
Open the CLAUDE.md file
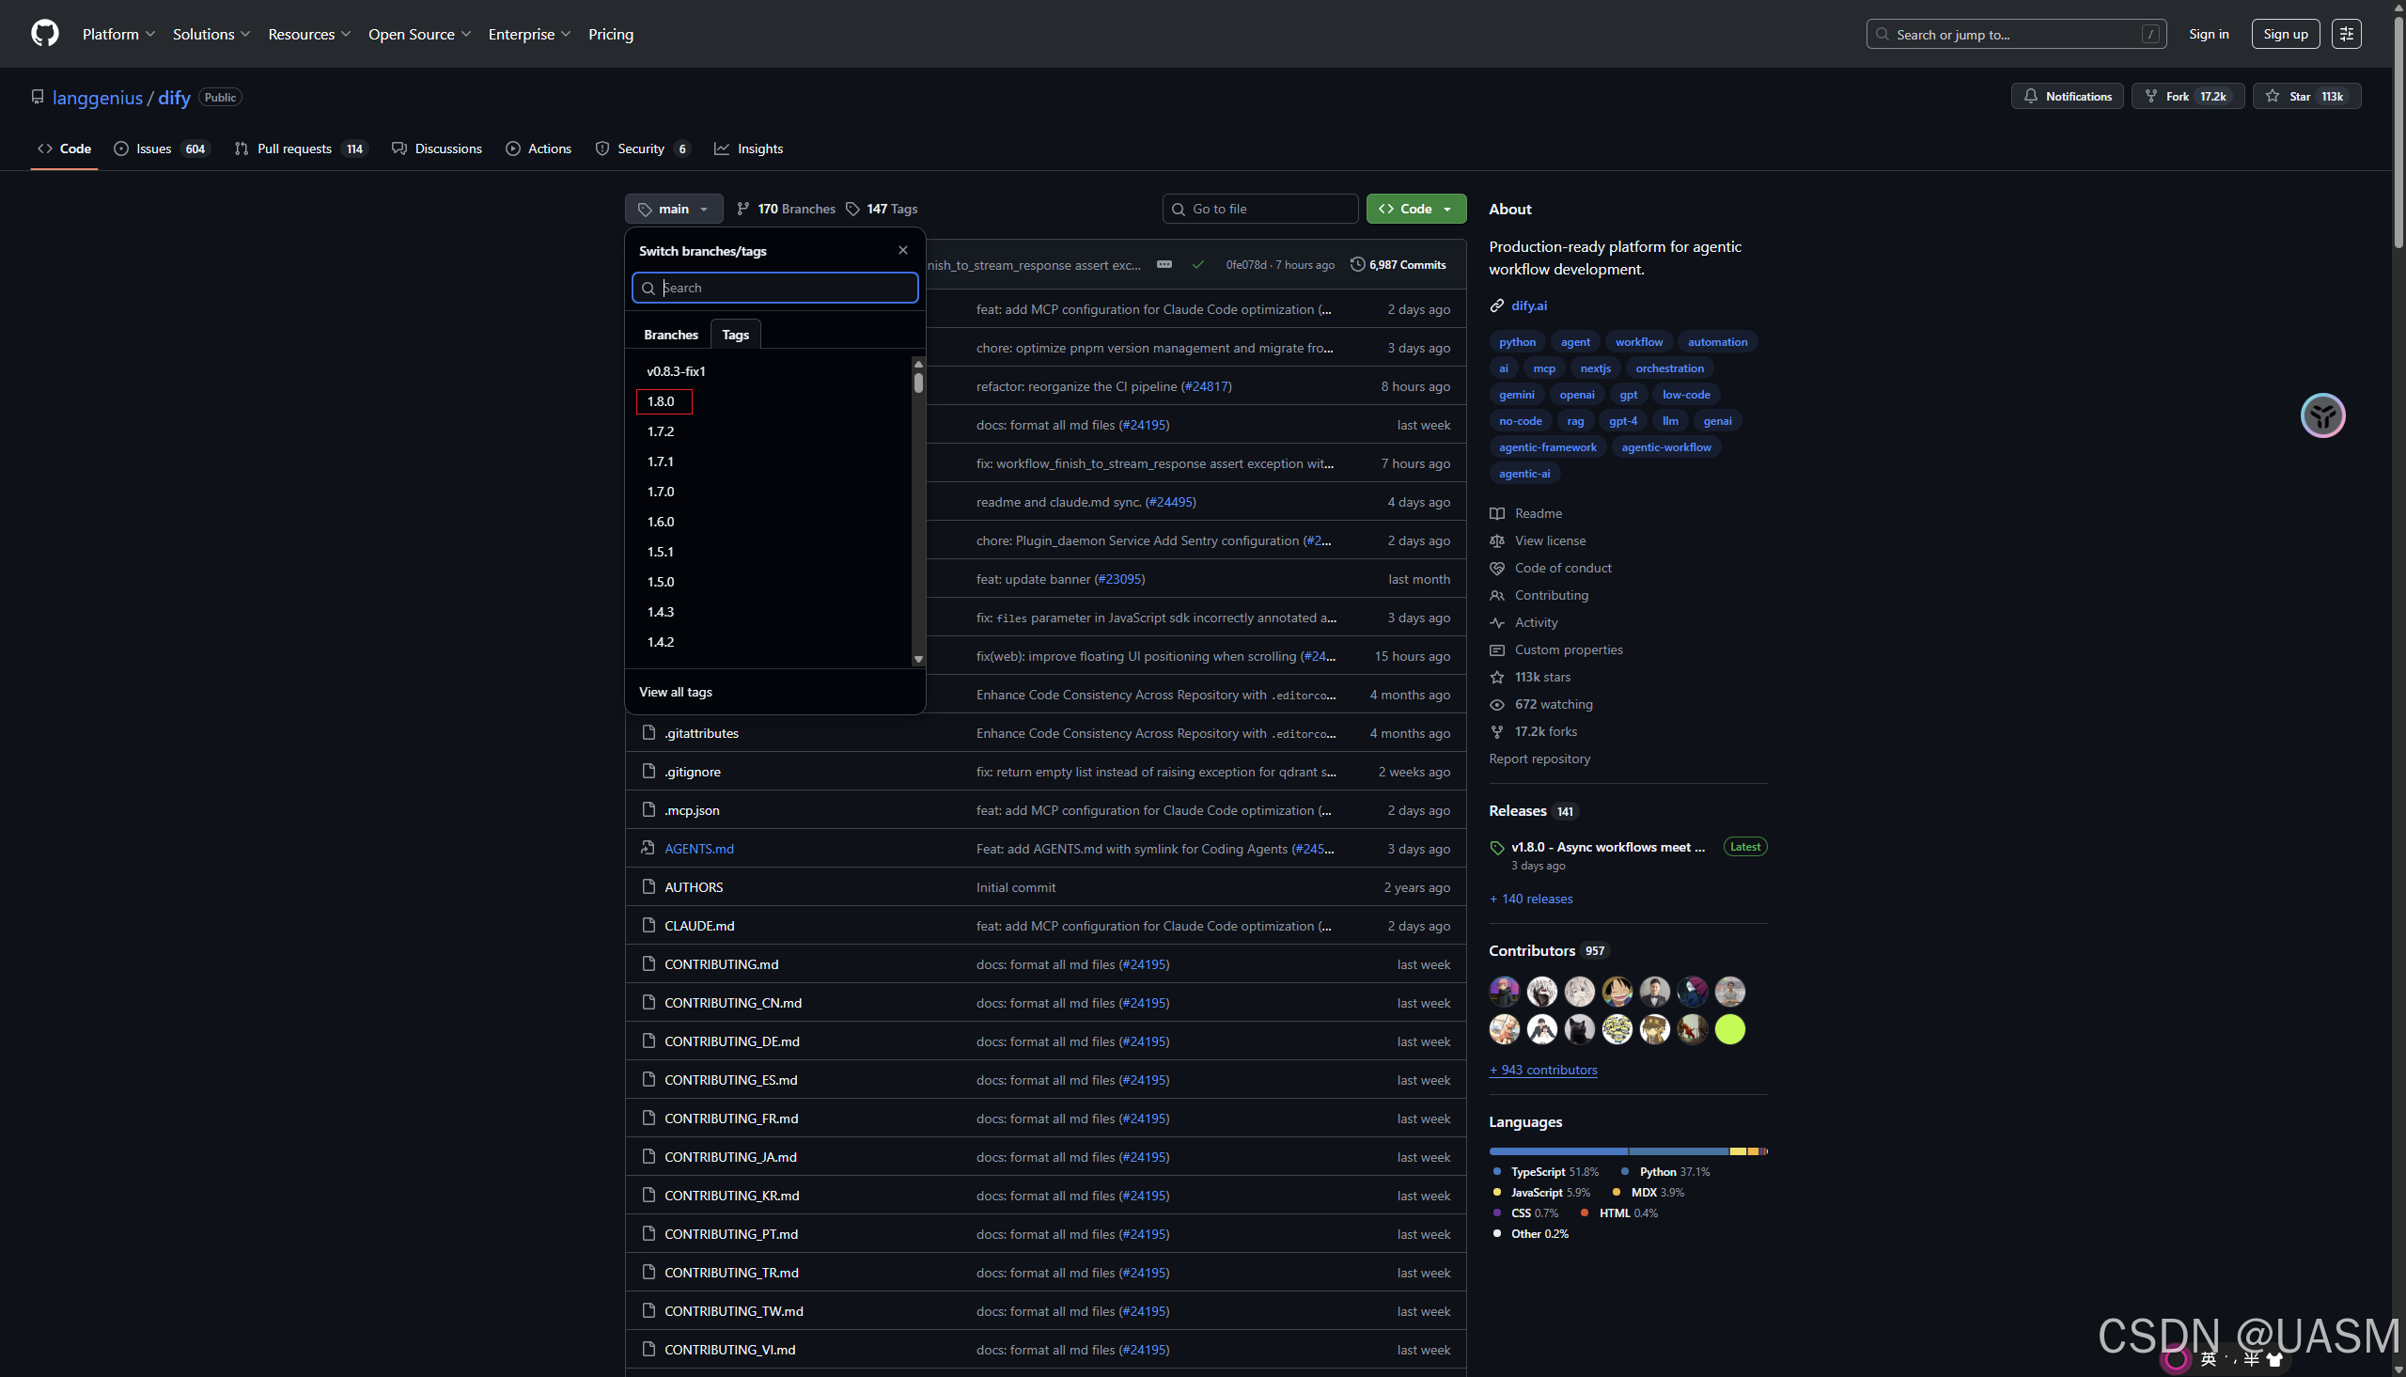698,926
